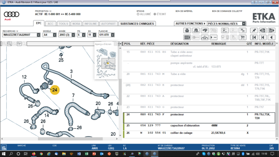Open the PLANCHE 611-070 dropdown

point(112,35)
